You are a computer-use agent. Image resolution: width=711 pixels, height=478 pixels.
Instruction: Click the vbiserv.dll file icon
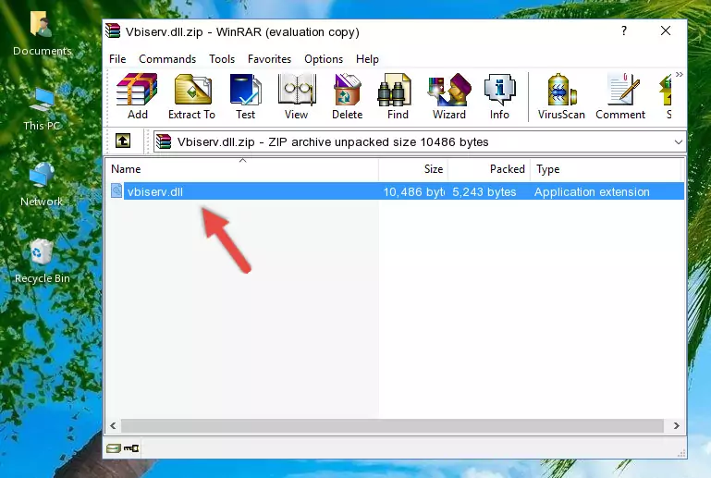point(116,191)
